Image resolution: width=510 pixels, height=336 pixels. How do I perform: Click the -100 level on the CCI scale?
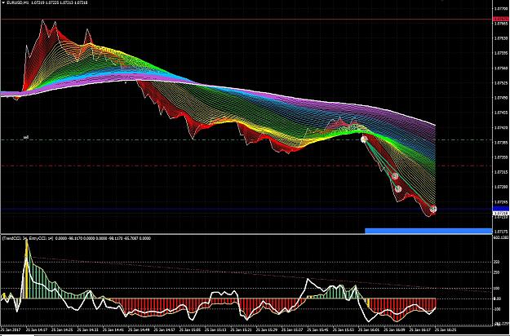497,309
